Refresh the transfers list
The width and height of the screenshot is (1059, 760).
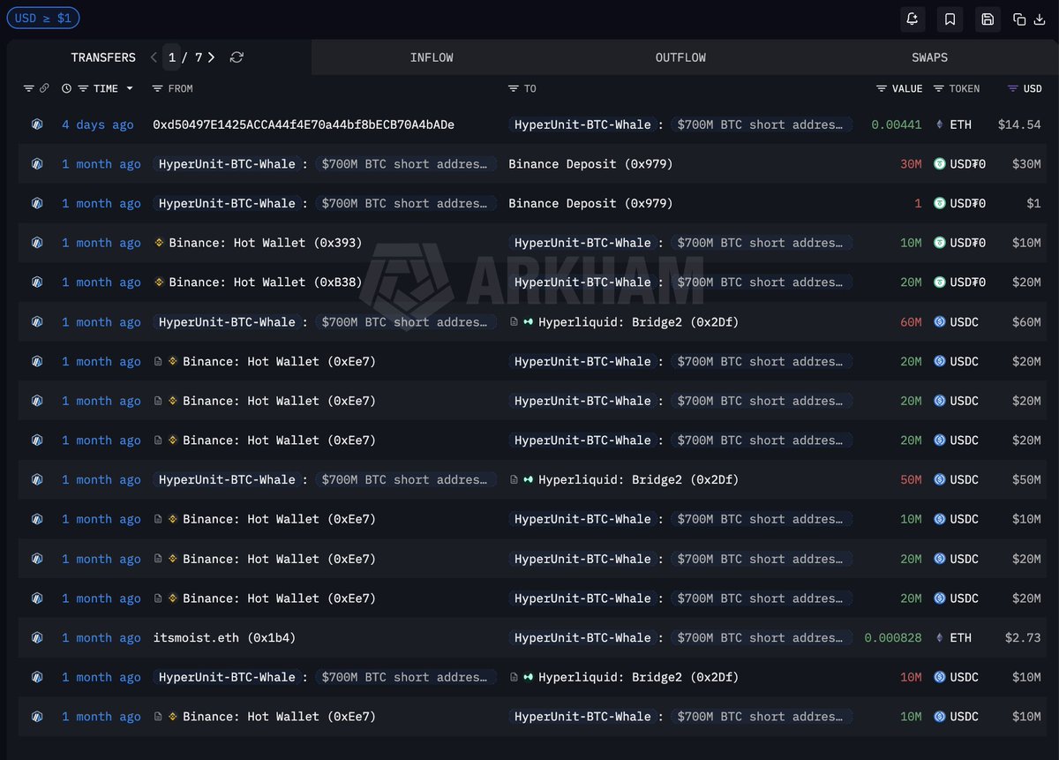point(237,57)
